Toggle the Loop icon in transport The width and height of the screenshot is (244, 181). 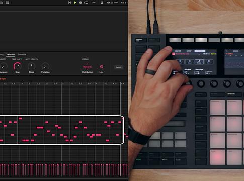(x=86, y=3)
